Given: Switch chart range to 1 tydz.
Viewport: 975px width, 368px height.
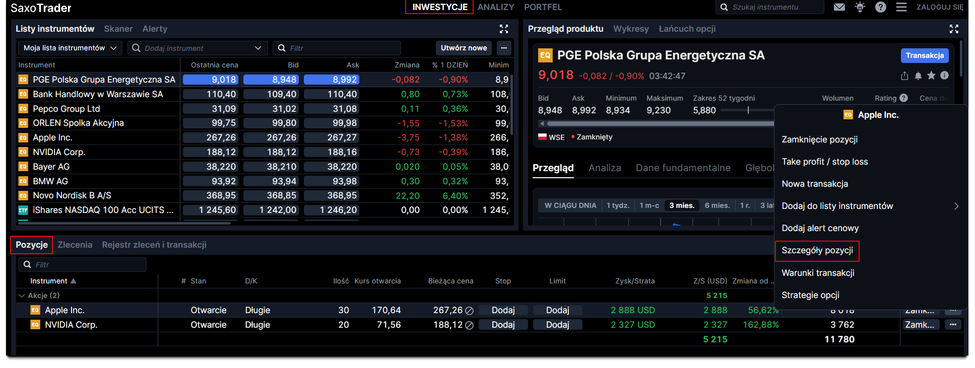Looking at the screenshot, I should [617, 205].
